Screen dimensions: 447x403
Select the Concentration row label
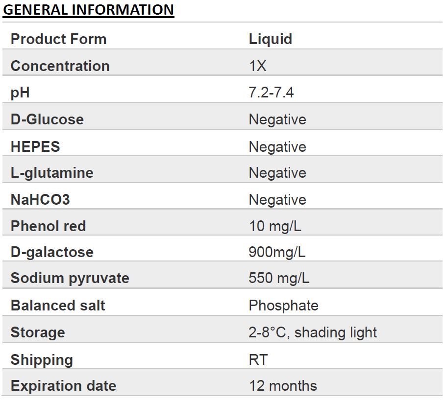coord(60,66)
